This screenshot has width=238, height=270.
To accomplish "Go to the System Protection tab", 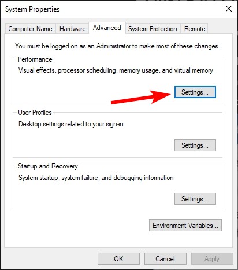I will [x=153, y=29].
